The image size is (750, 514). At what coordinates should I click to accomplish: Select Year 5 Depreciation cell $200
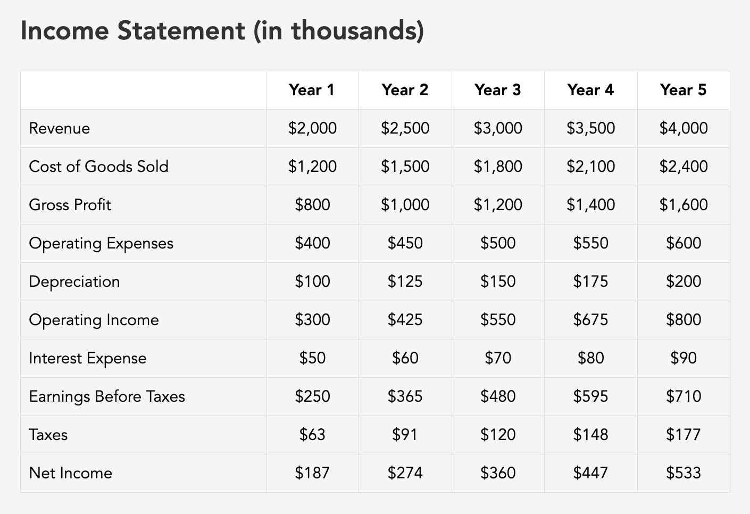click(x=684, y=281)
